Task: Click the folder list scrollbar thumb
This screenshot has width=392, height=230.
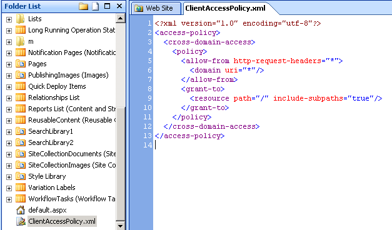Action: coord(121,164)
